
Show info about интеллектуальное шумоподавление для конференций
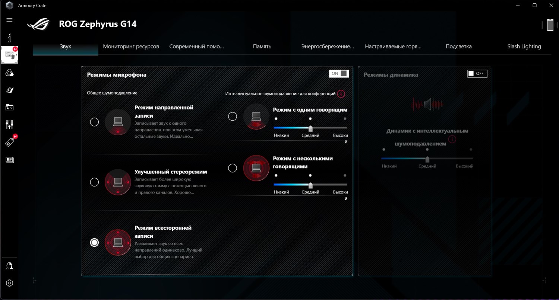(x=341, y=94)
